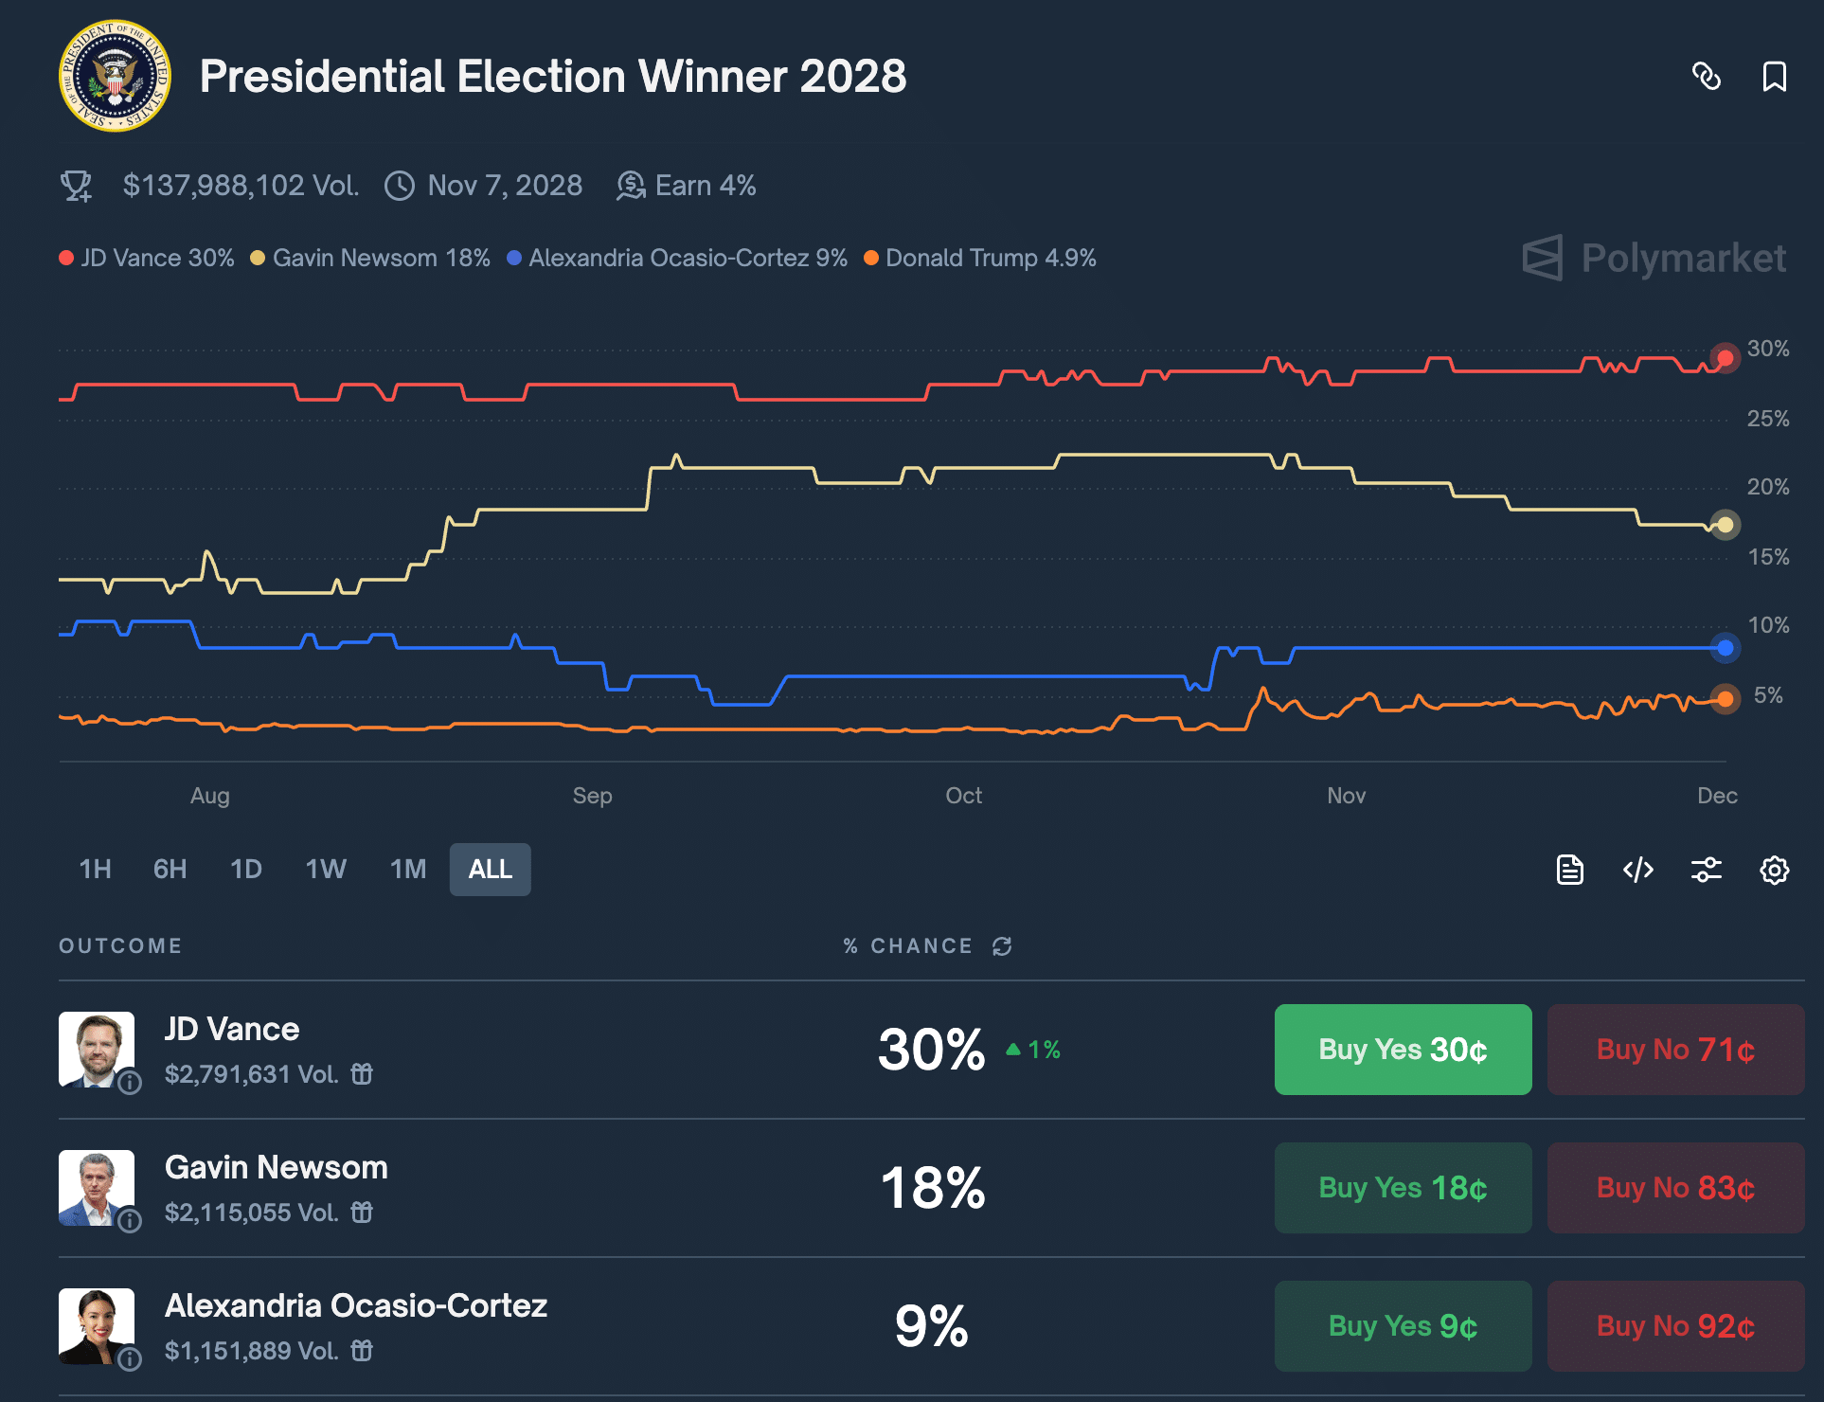
Task: Buy Yes for JD Vance at 30¢
Action: pos(1403,1050)
